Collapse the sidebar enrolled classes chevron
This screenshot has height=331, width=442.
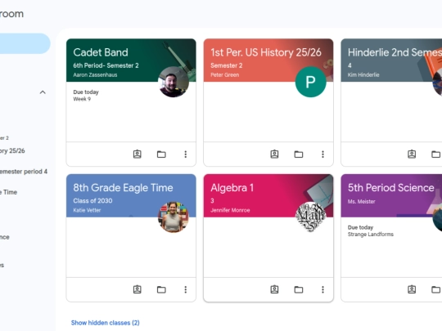(x=43, y=92)
